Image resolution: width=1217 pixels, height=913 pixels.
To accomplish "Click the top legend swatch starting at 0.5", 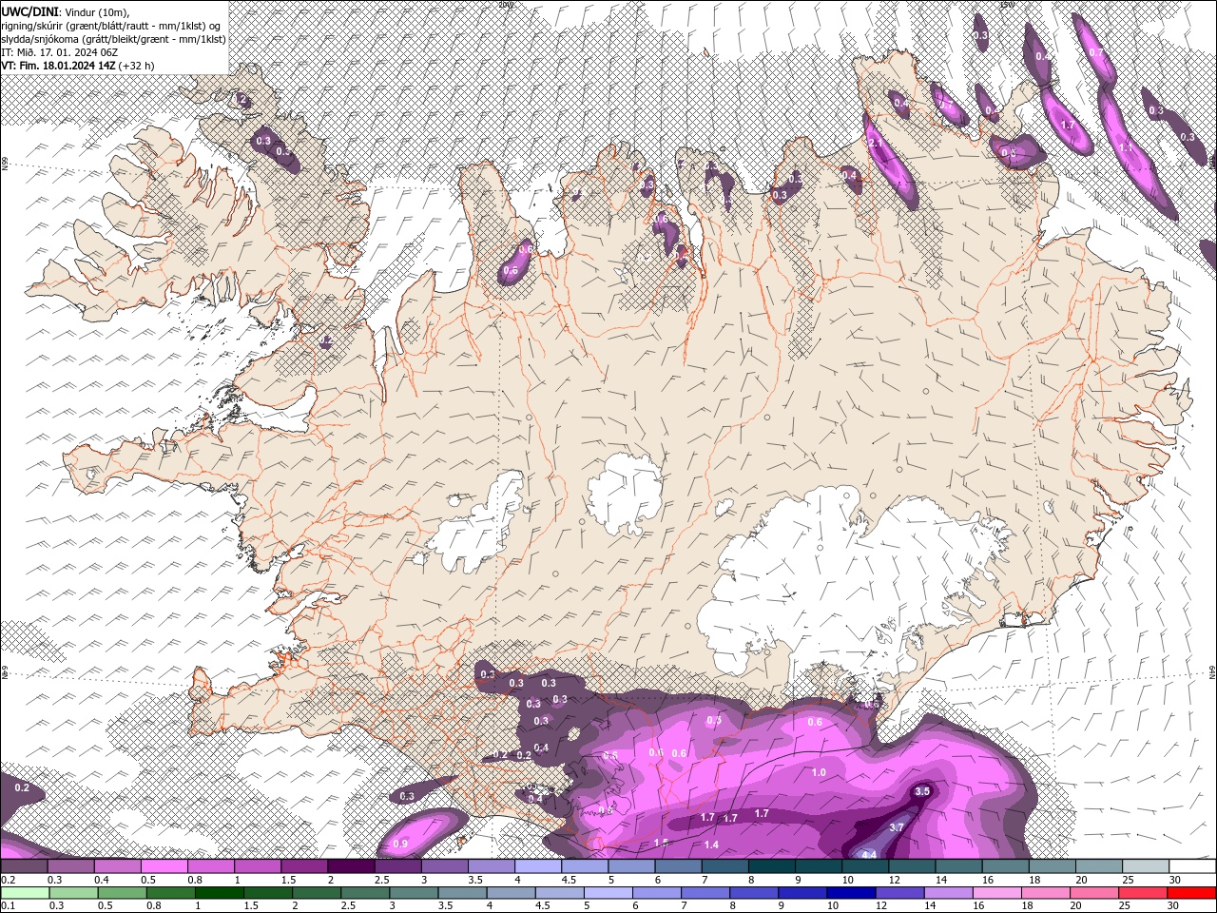I will pyautogui.click(x=164, y=866).
